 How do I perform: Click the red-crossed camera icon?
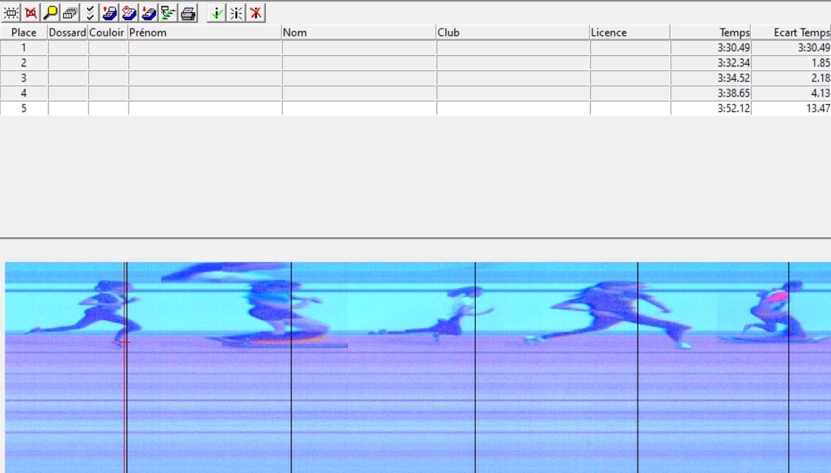point(31,13)
